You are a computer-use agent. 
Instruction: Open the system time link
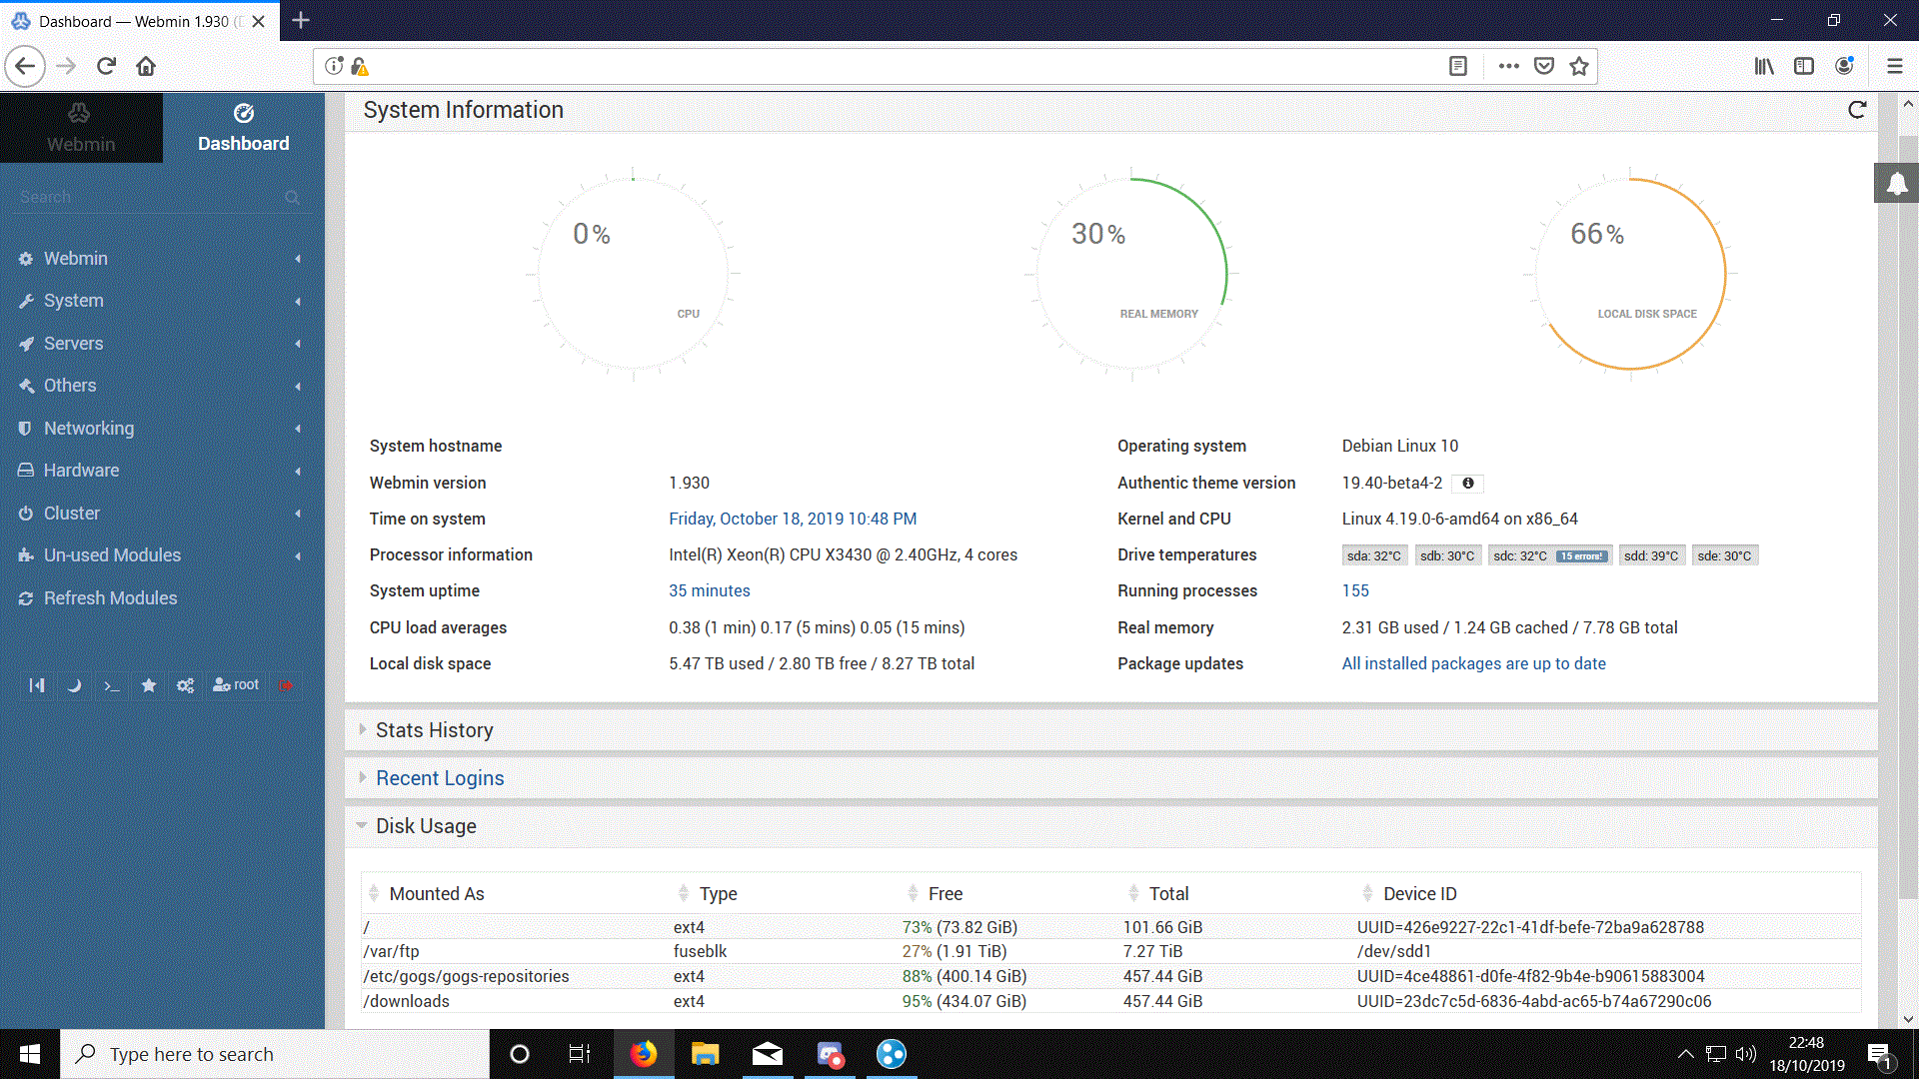pos(793,520)
